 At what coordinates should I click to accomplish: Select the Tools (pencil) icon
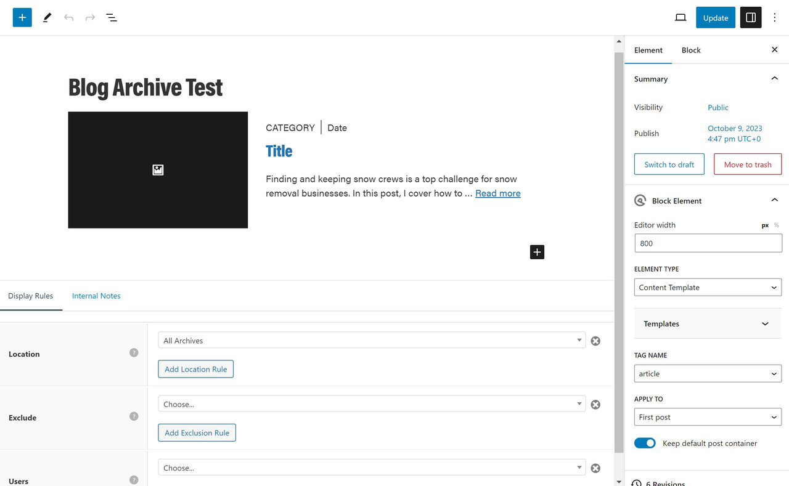coord(47,17)
